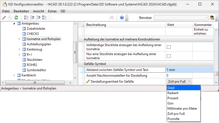The width and height of the screenshot is (219, 123).
Task: Click the tree vertical scrollbar thumb
Action: pos(75,52)
